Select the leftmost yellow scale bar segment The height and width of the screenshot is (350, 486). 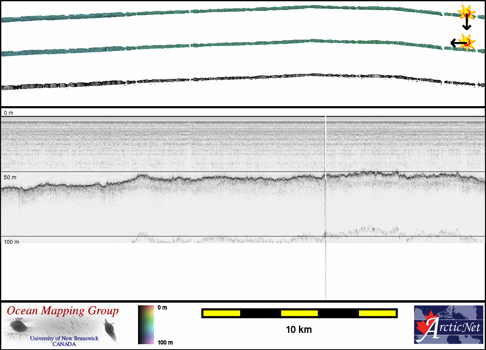click(x=222, y=313)
